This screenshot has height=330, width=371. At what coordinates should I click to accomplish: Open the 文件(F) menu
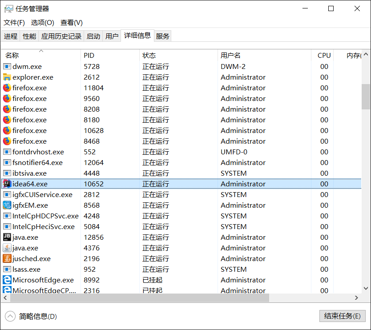point(14,23)
